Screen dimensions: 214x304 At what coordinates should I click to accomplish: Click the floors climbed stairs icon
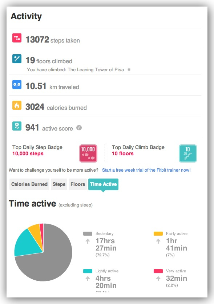(17, 59)
